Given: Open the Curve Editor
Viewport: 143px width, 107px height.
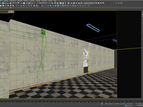Looking at the screenshot, I should point(63,3).
